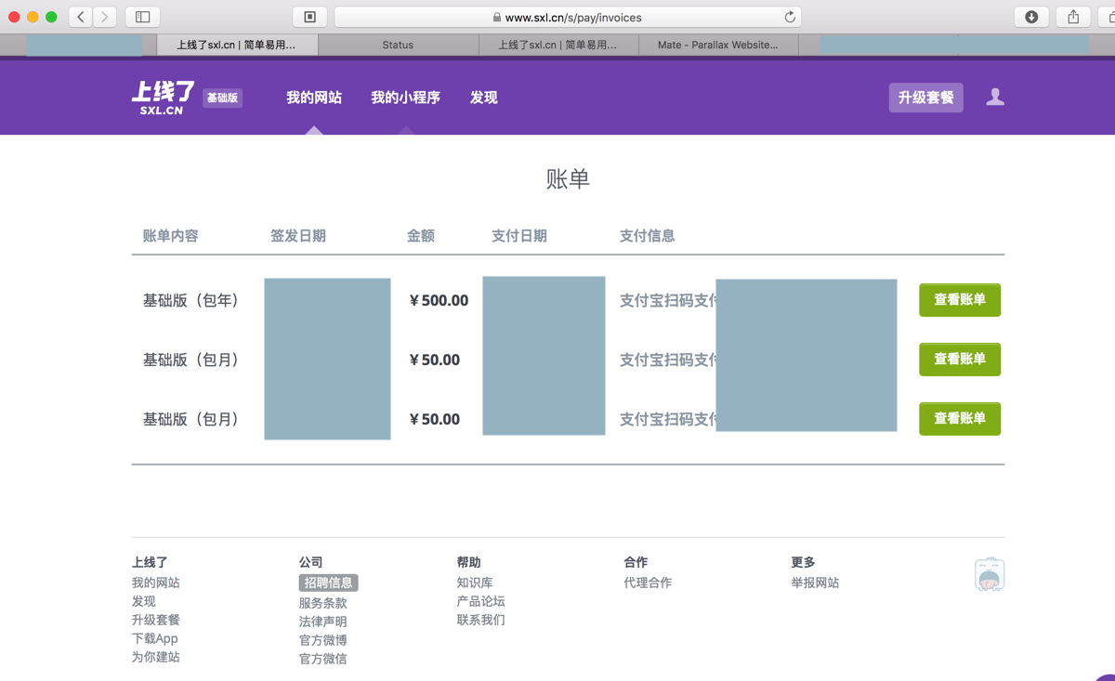This screenshot has width=1115, height=681.
Task: Open the user profile icon
Action: [x=995, y=97]
